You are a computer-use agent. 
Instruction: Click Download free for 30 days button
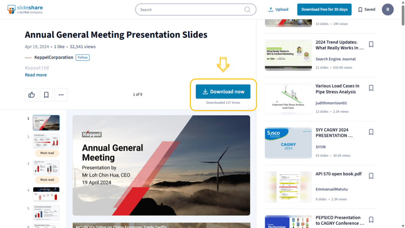pyautogui.click(x=324, y=9)
